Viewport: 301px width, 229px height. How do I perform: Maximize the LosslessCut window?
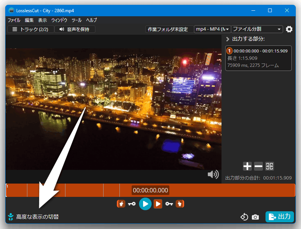click(270, 10)
